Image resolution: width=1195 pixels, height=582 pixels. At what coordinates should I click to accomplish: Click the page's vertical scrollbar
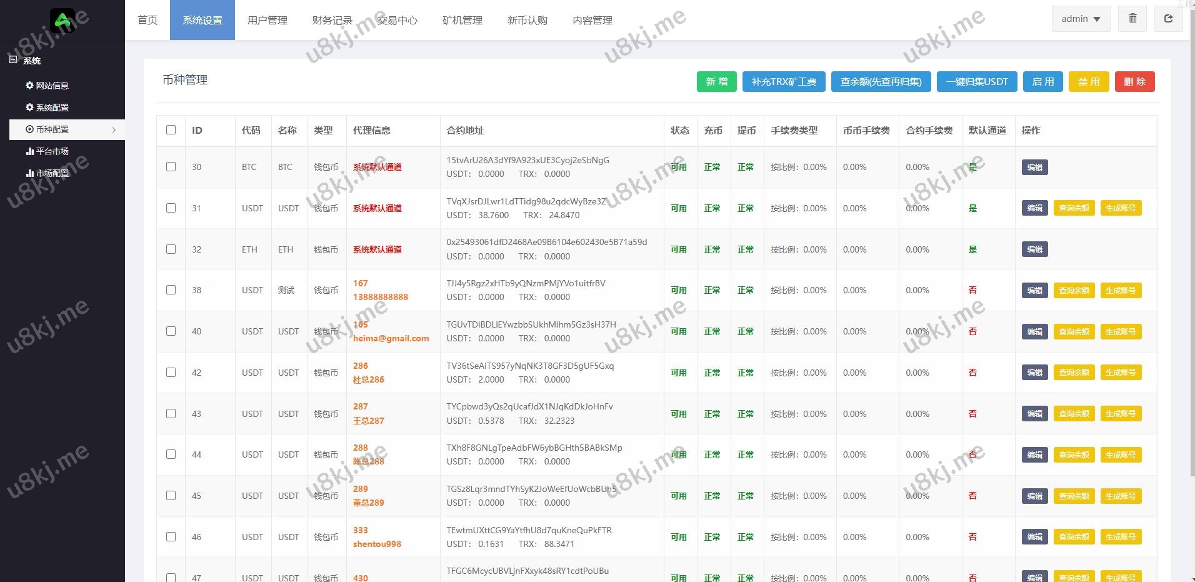pos(1191,250)
